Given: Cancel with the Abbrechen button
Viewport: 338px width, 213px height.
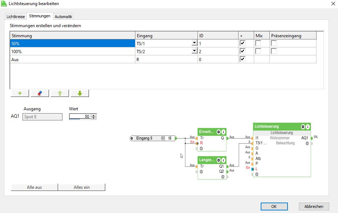Looking at the screenshot, I should tap(314, 206).
